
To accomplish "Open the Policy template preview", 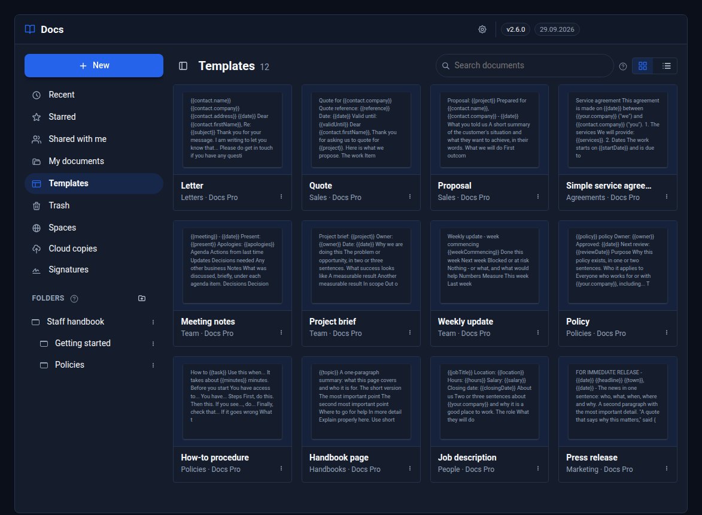I will coord(618,265).
